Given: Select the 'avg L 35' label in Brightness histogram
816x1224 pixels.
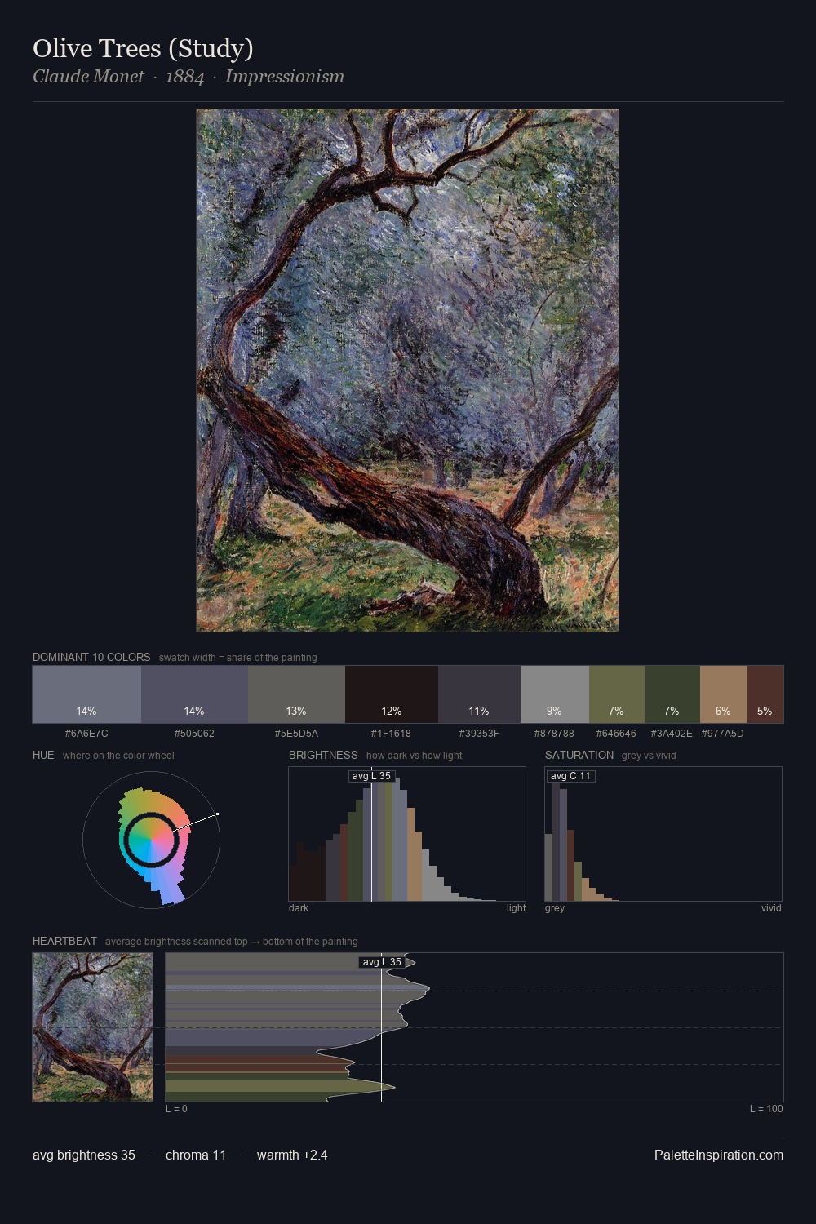Looking at the screenshot, I should (x=371, y=776).
